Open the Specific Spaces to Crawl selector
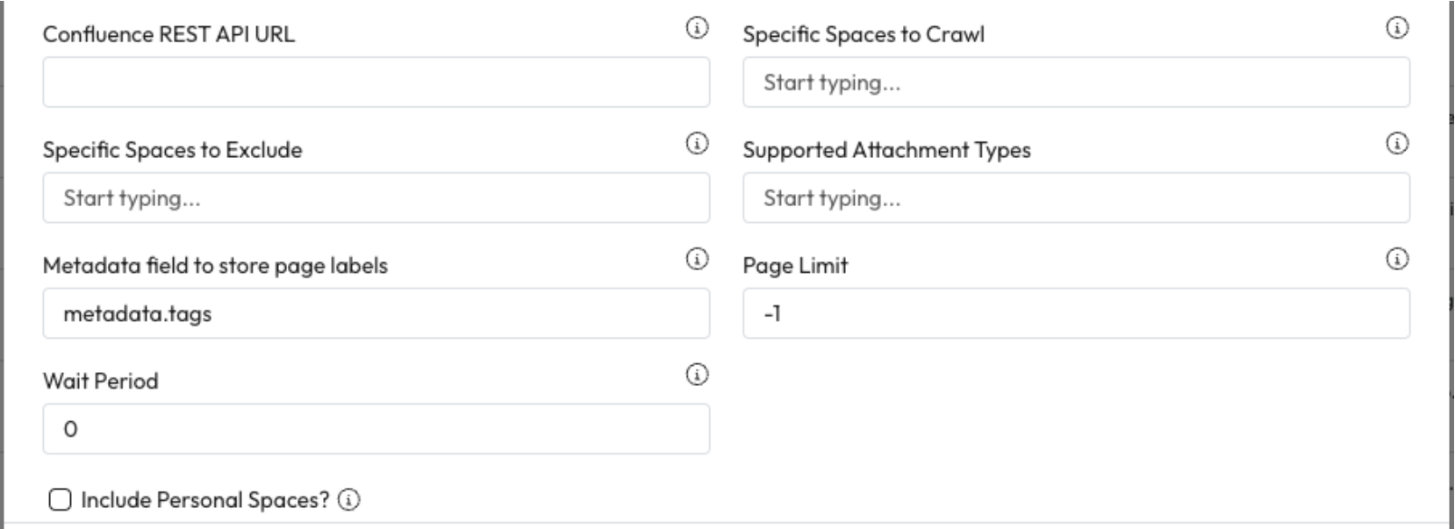This screenshot has width=1455, height=529. pos(1076,82)
